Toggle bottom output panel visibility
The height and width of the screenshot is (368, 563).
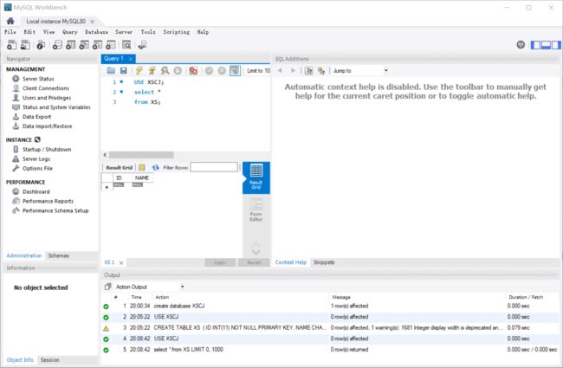point(546,45)
